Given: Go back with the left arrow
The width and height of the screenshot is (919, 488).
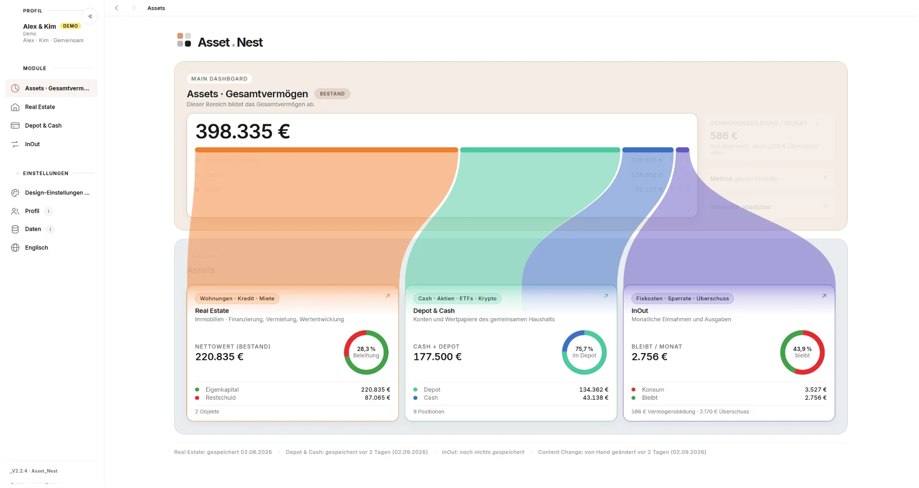Looking at the screenshot, I should point(117,8).
